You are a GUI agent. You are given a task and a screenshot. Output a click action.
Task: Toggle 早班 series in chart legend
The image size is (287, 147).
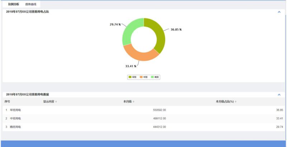[132, 77]
